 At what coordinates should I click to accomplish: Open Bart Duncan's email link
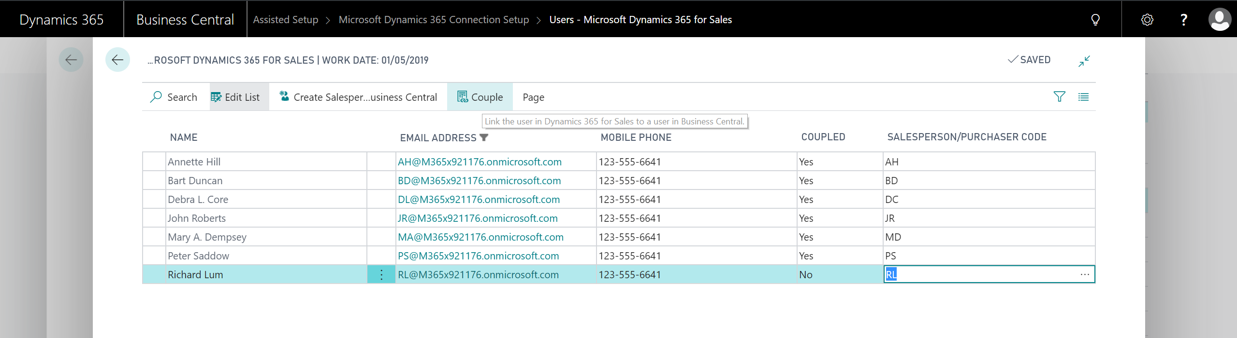(479, 181)
